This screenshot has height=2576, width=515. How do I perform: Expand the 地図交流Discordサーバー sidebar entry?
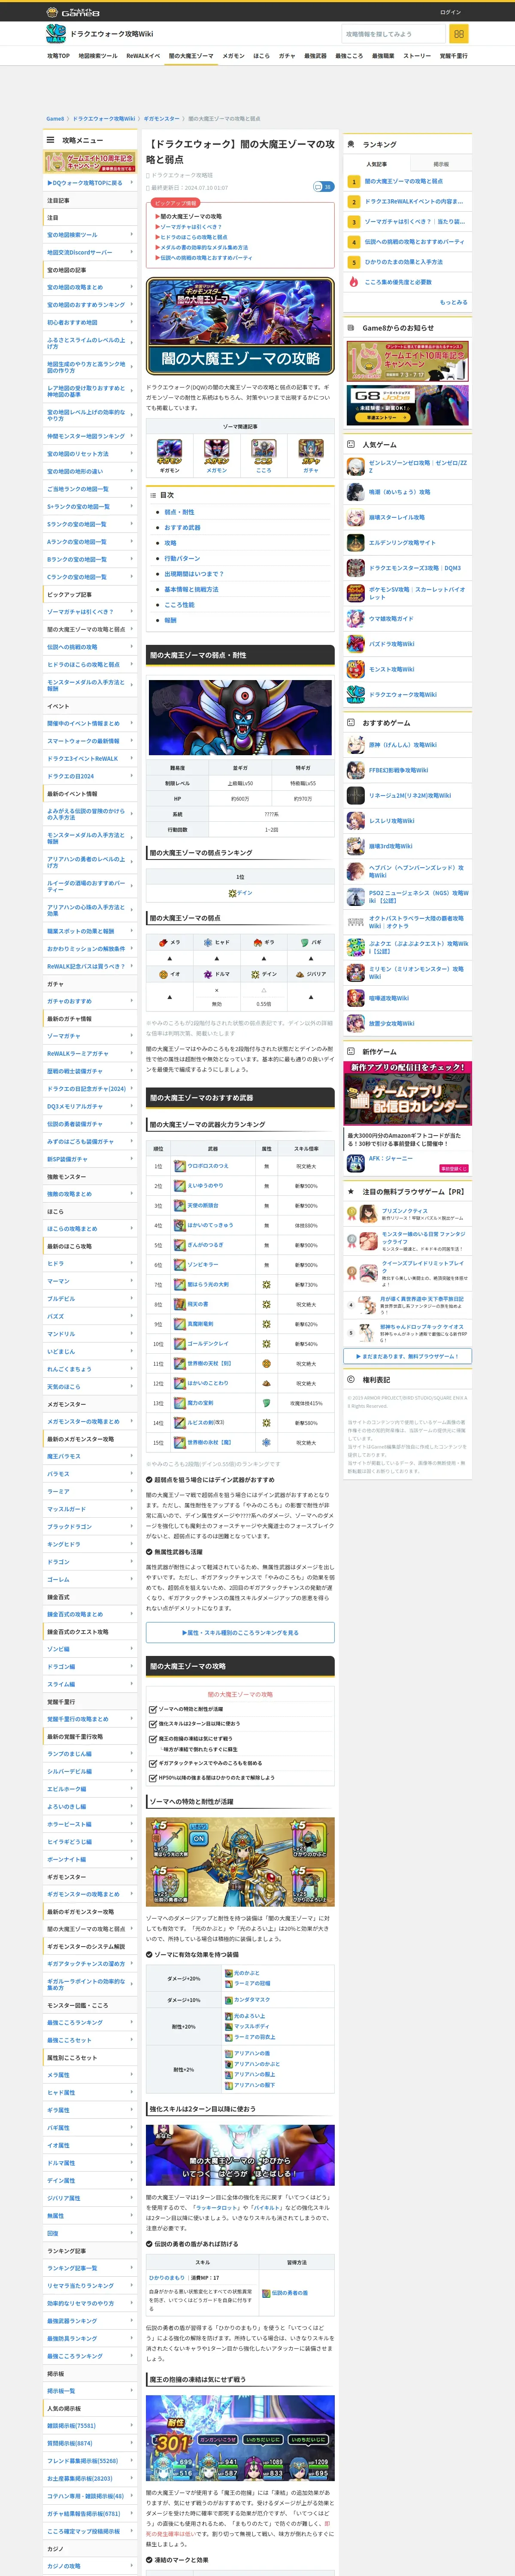[x=90, y=253]
